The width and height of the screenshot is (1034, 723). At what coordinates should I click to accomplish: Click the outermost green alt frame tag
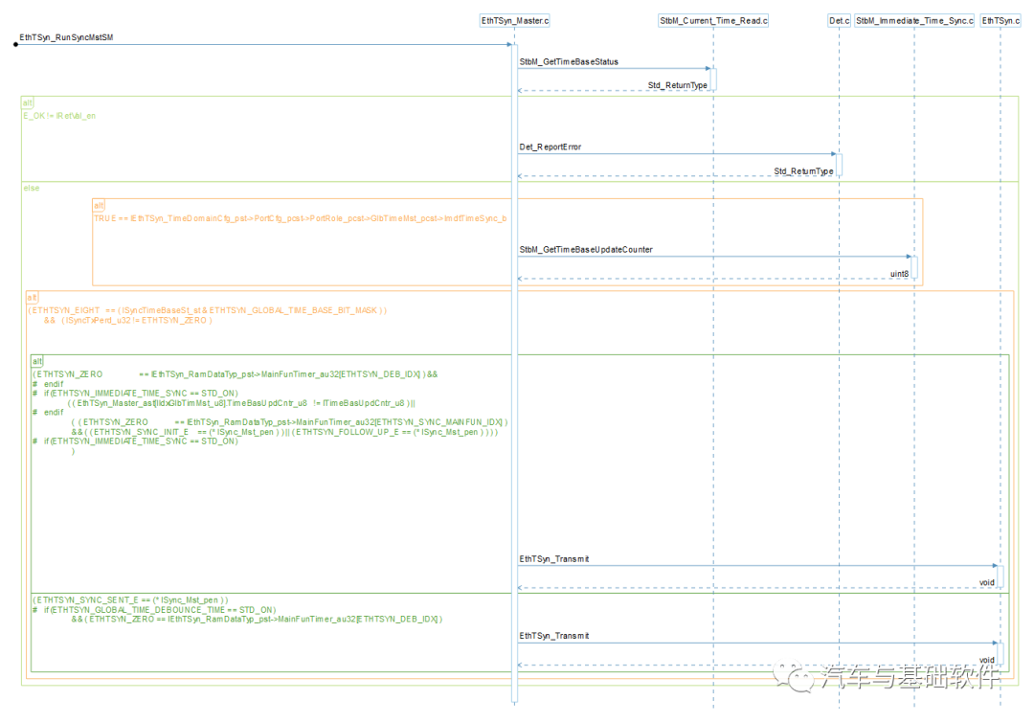28,102
